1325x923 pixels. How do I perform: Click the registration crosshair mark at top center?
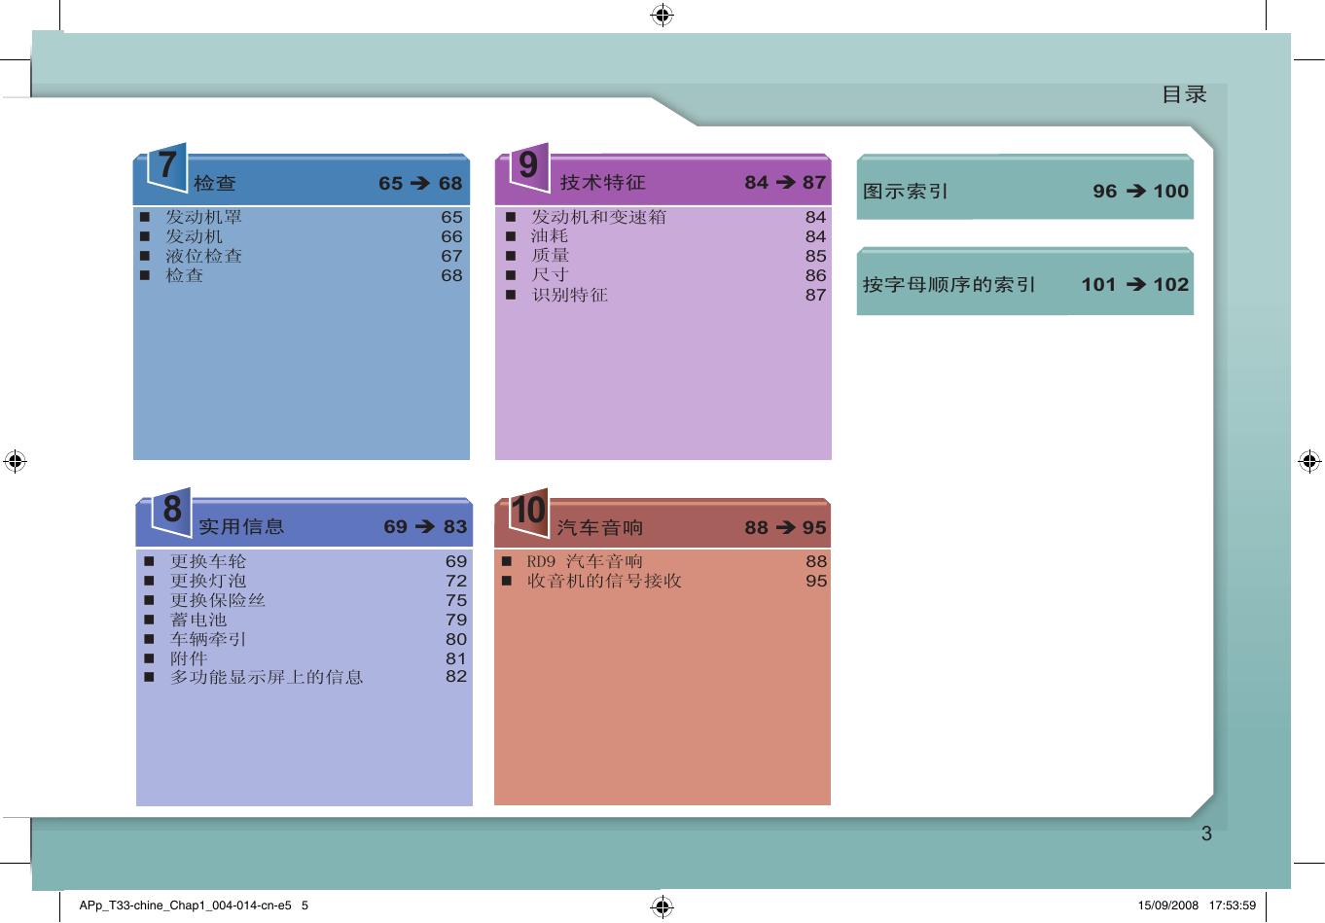point(662,15)
